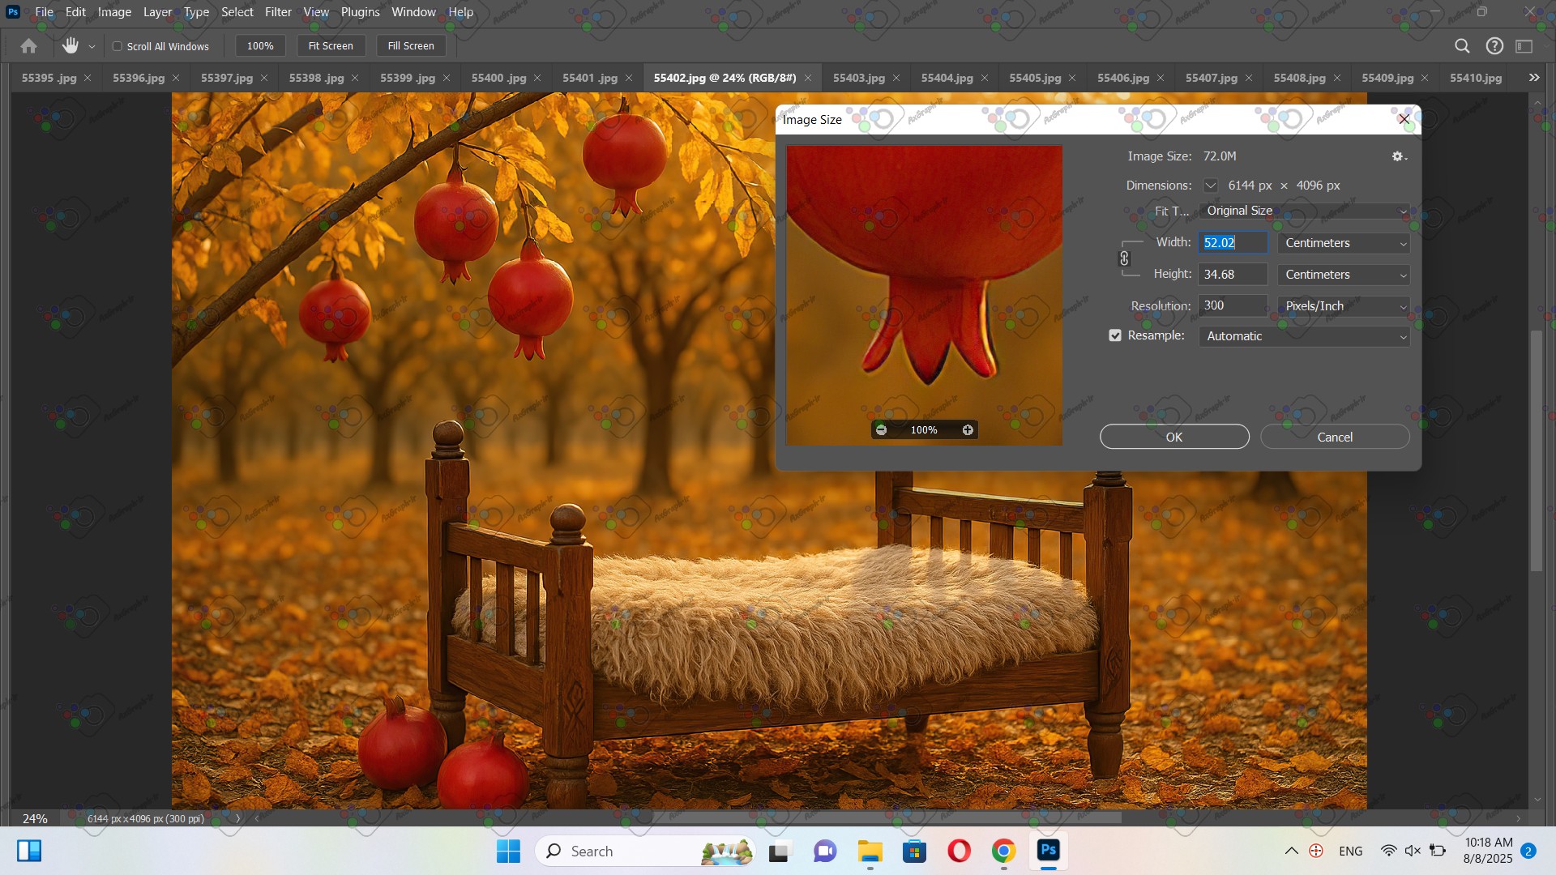Zoom out the preview with minus icon
This screenshot has height=875, width=1556.
(881, 430)
